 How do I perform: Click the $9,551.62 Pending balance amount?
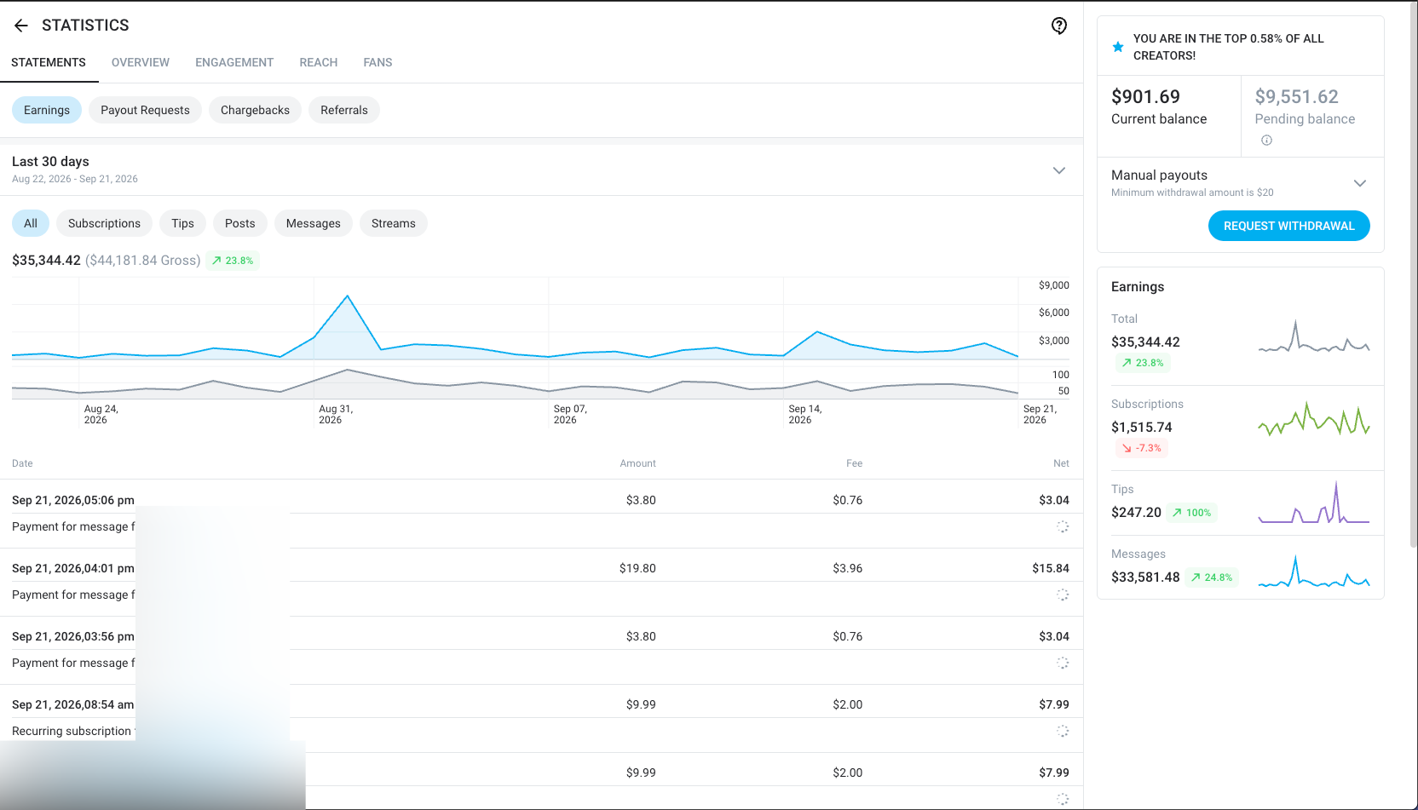(1296, 97)
